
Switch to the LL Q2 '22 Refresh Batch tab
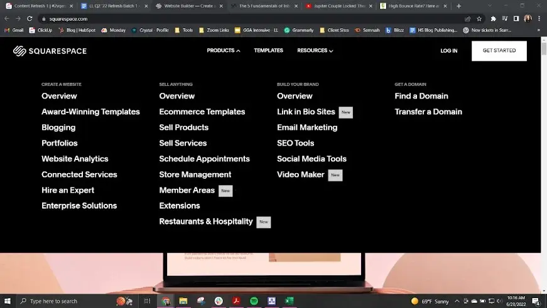coord(114,6)
